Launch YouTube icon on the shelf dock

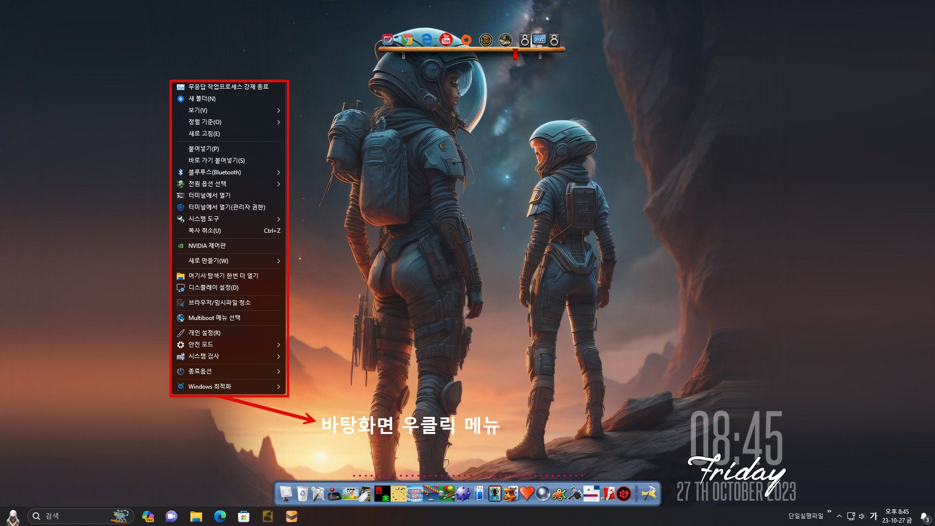coord(446,39)
